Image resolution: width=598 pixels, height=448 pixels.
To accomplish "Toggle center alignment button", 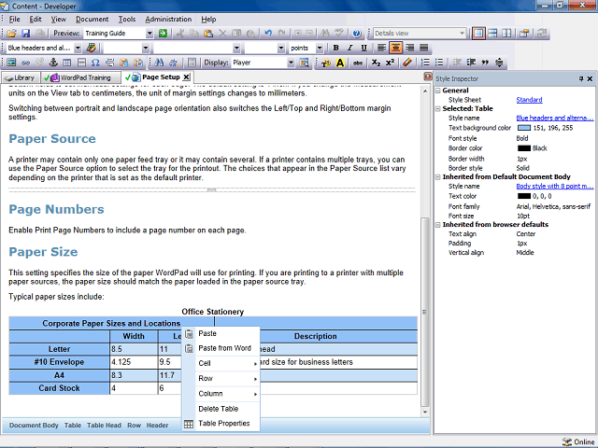I will 395,48.
